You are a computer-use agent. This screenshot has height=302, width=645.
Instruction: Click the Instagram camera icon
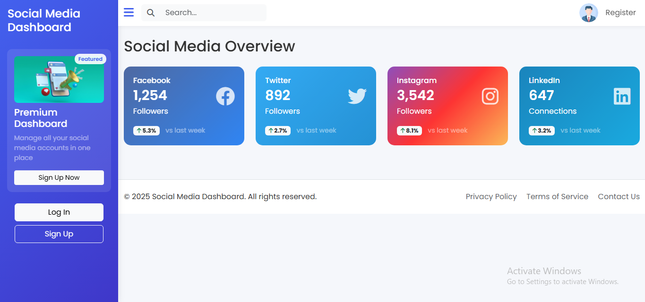[490, 96]
